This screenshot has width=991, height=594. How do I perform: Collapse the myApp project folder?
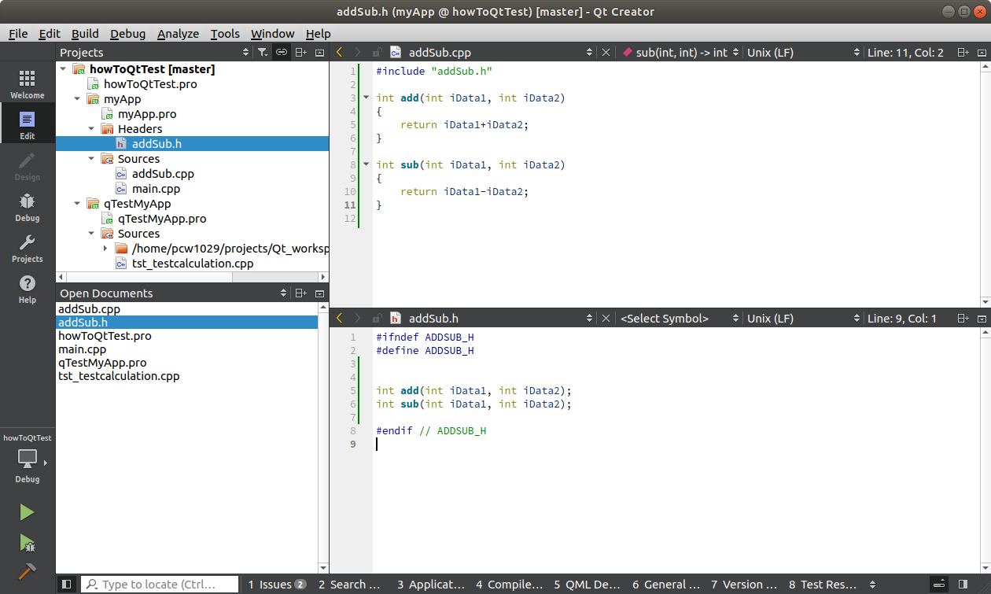[x=77, y=99]
